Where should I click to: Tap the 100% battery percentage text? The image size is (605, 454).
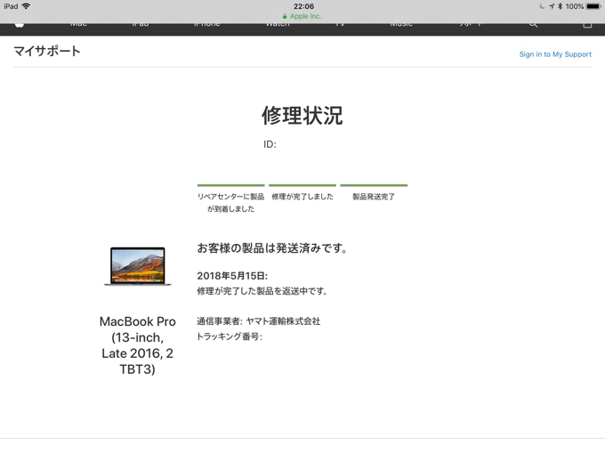(x=575, y=6)
